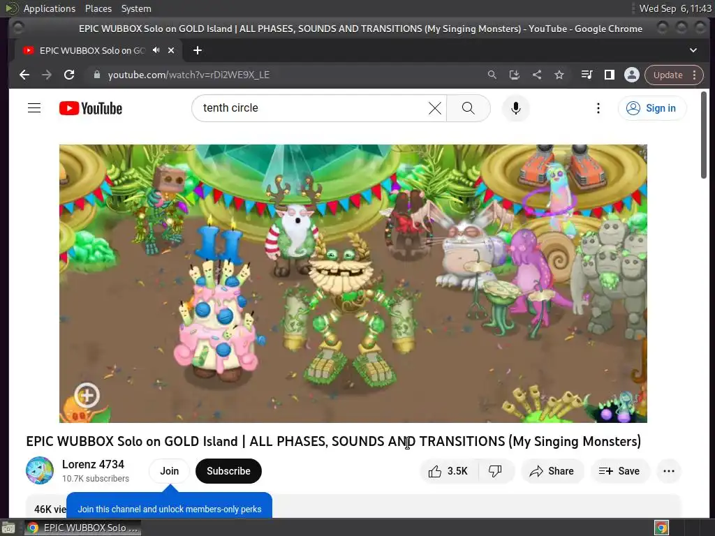Start voice search with the microphone
Image resolution: width=715 pixels, height=536 pixels.
516,108
